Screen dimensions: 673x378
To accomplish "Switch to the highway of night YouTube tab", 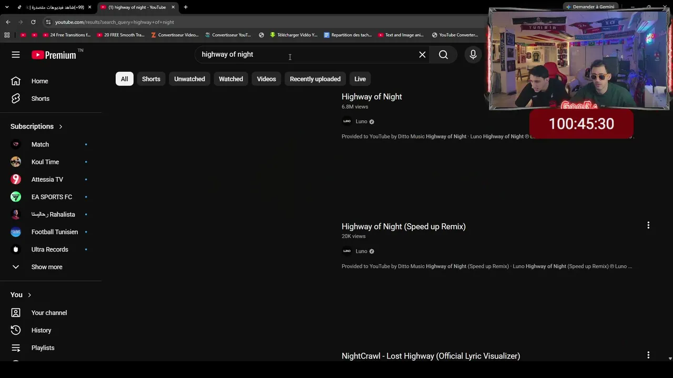I will (138, 7).
